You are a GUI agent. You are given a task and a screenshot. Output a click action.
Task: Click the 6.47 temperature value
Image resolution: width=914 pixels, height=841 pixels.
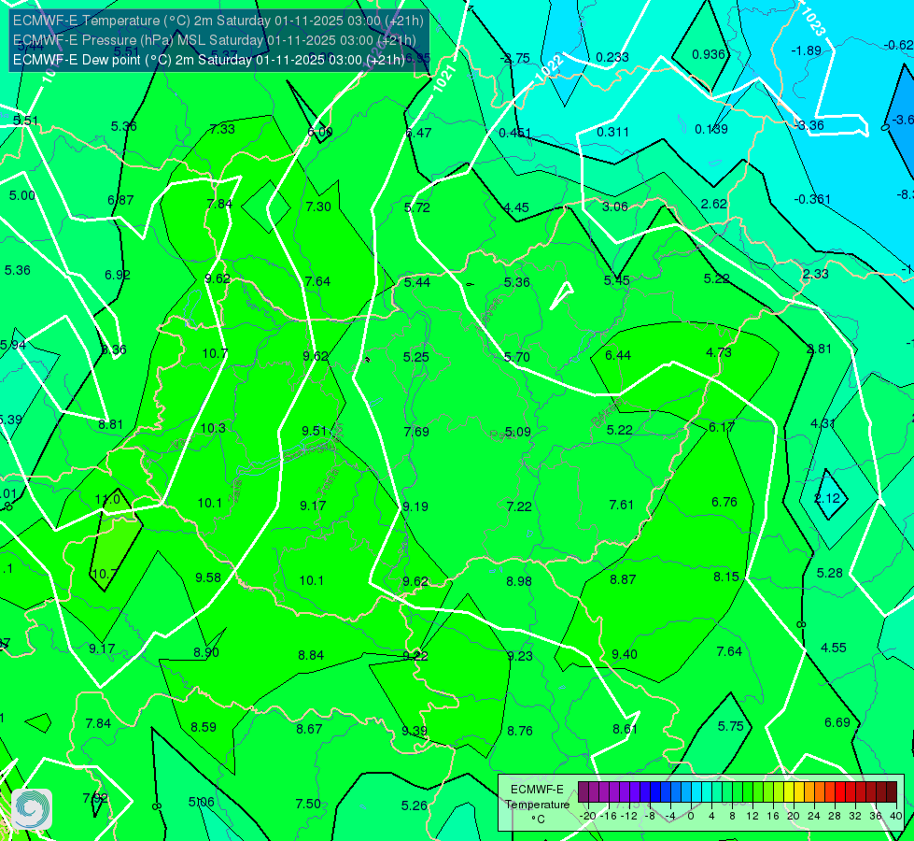(418, 133)
